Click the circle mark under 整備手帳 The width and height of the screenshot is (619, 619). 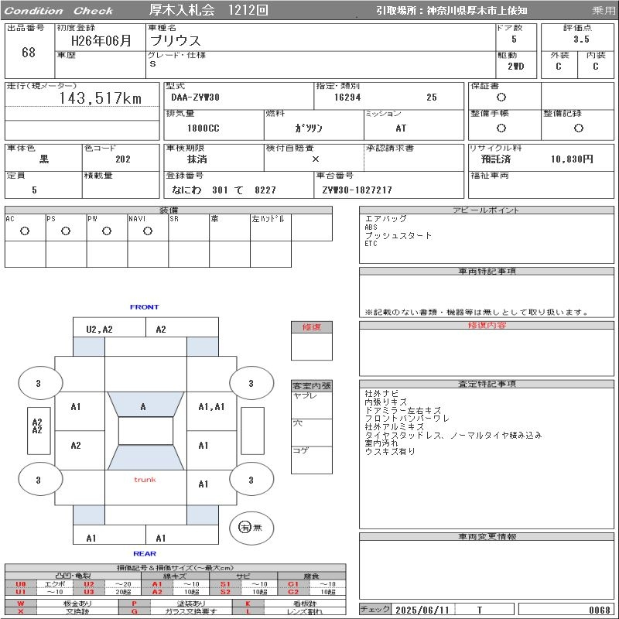coord(501,128)
